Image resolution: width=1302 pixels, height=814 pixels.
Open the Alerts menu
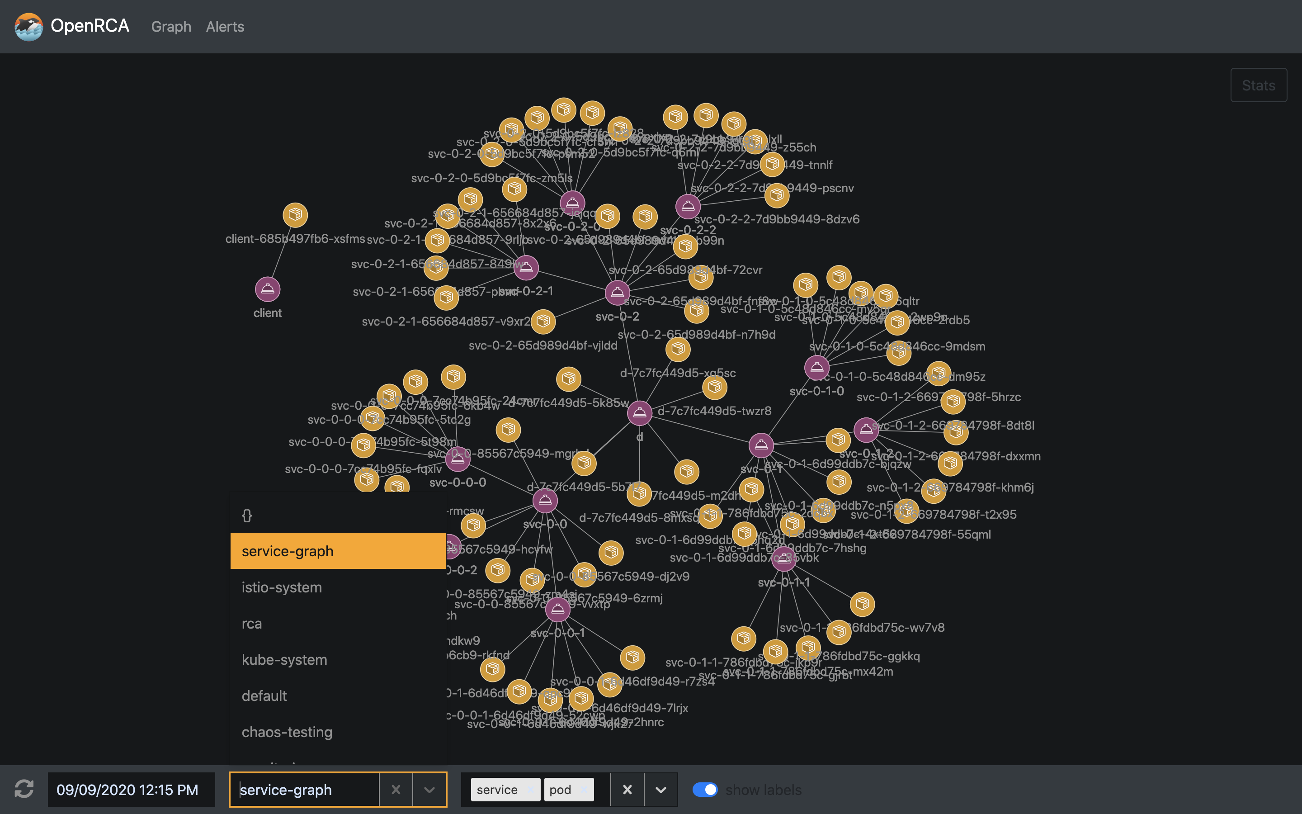[x=224, y=26]
